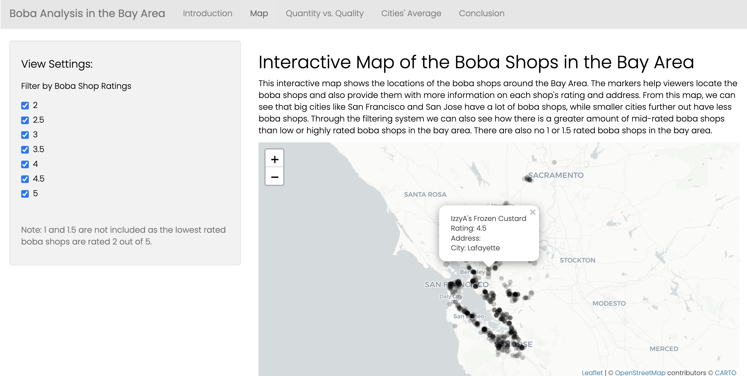This screenshot has width=747, height=376.
Task: Click the 'IzzyA's Frozen Custard' popup title
Action: click(488, 219)
